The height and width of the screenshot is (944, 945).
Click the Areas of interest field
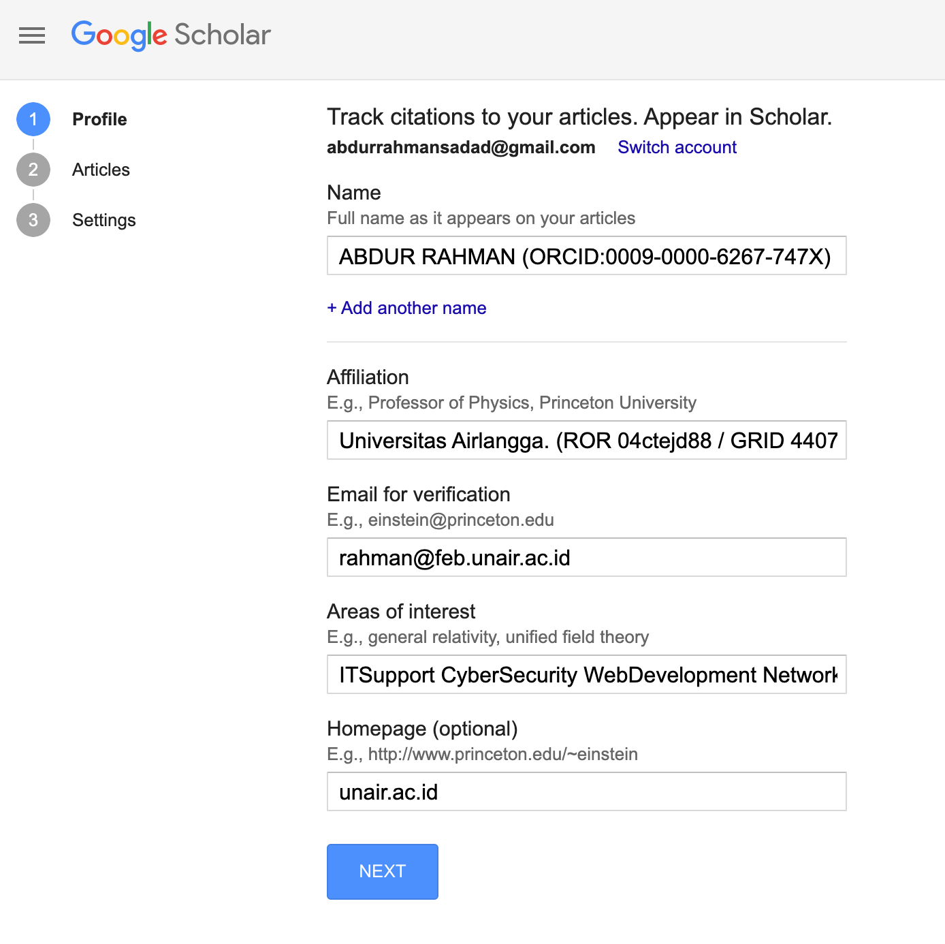(586, 675)
